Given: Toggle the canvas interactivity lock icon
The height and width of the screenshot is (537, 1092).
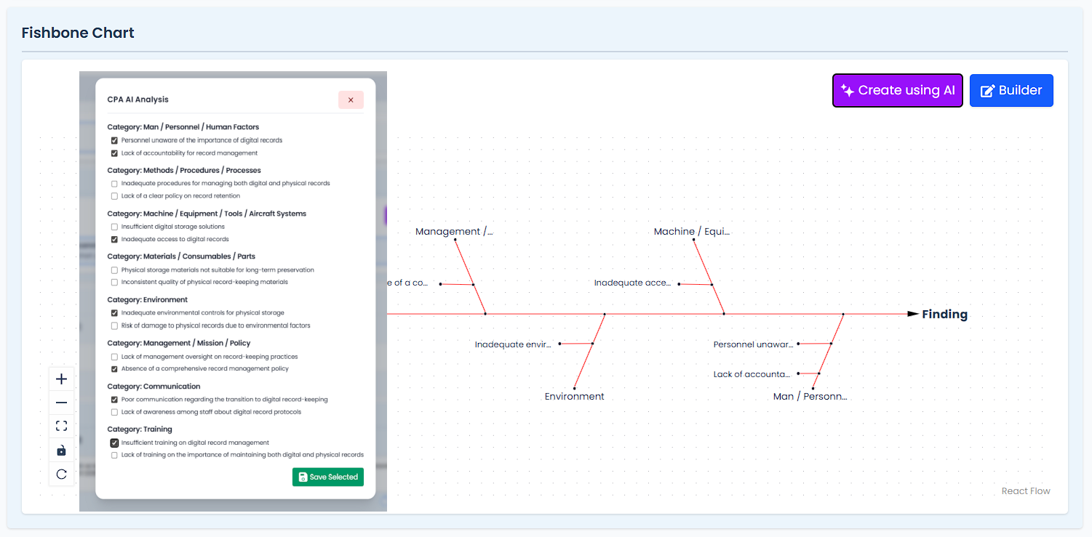Looking at the screenshot, I should click(x=61, y=451).
